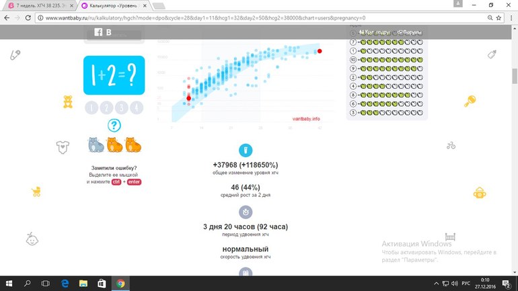Open the Windows Start menu

(9, 283)
